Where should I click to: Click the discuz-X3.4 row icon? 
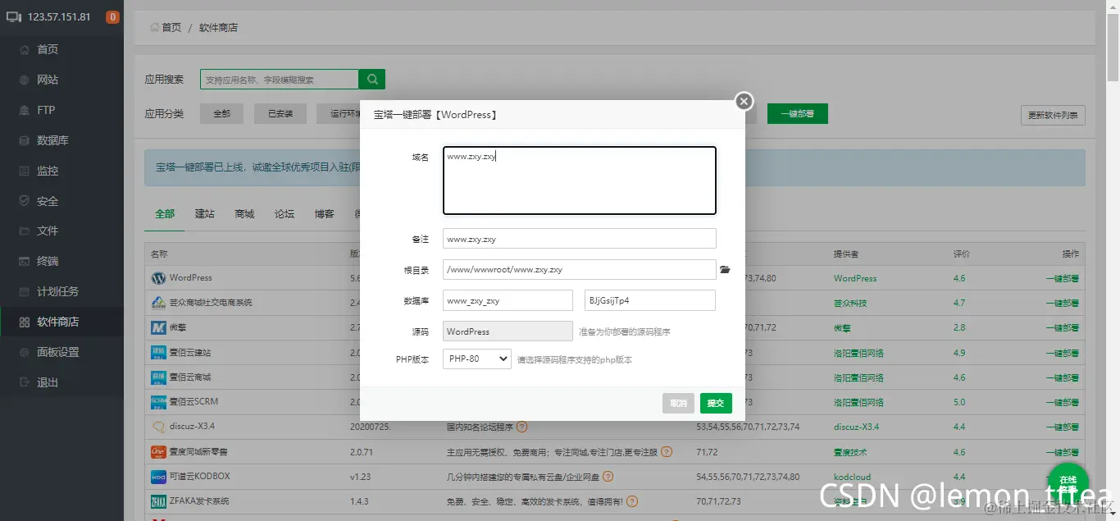pos(158,427)
